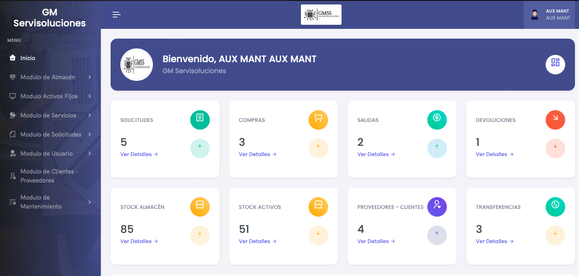The height and width of the screenshot is (276, 579).
Task: Open Ver Detalles link under Solicitudes
Action: pos(139,154)
